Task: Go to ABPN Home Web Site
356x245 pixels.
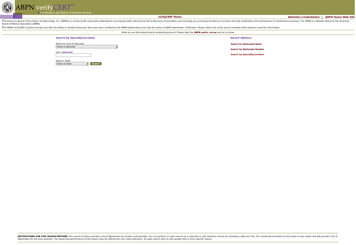Action: pyautogui.click(x=340, y=17)
